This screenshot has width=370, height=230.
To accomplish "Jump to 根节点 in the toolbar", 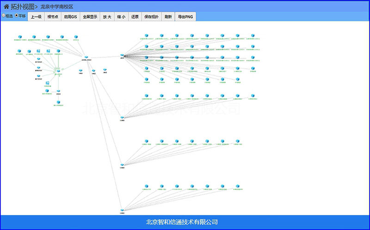I will (53, 17).
